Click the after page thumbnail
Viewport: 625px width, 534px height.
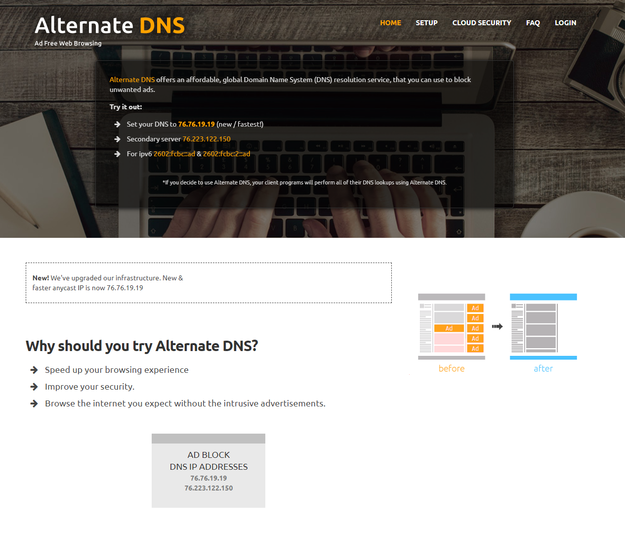coord(543,326)
